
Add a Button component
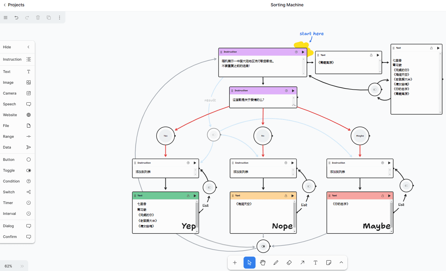(x=17, y=160)
